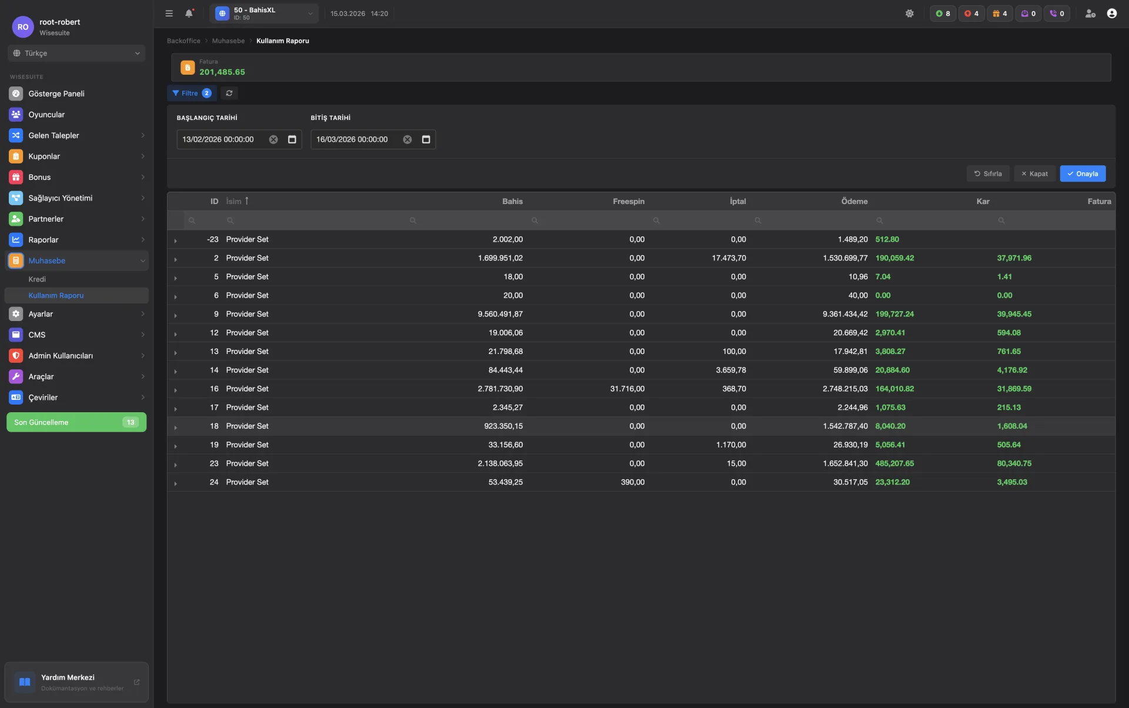Click the hamburger menu icon

[169, 13]
